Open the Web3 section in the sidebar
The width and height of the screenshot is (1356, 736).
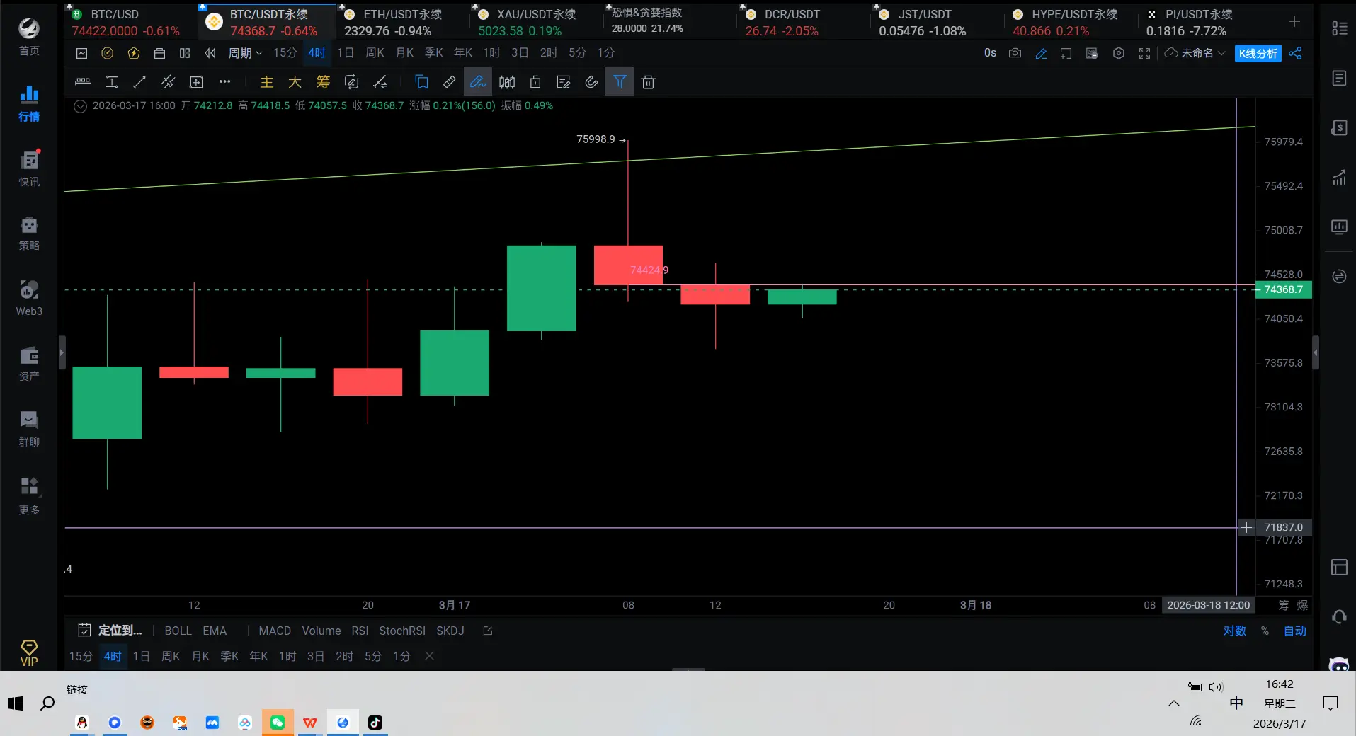pos(29,298)
